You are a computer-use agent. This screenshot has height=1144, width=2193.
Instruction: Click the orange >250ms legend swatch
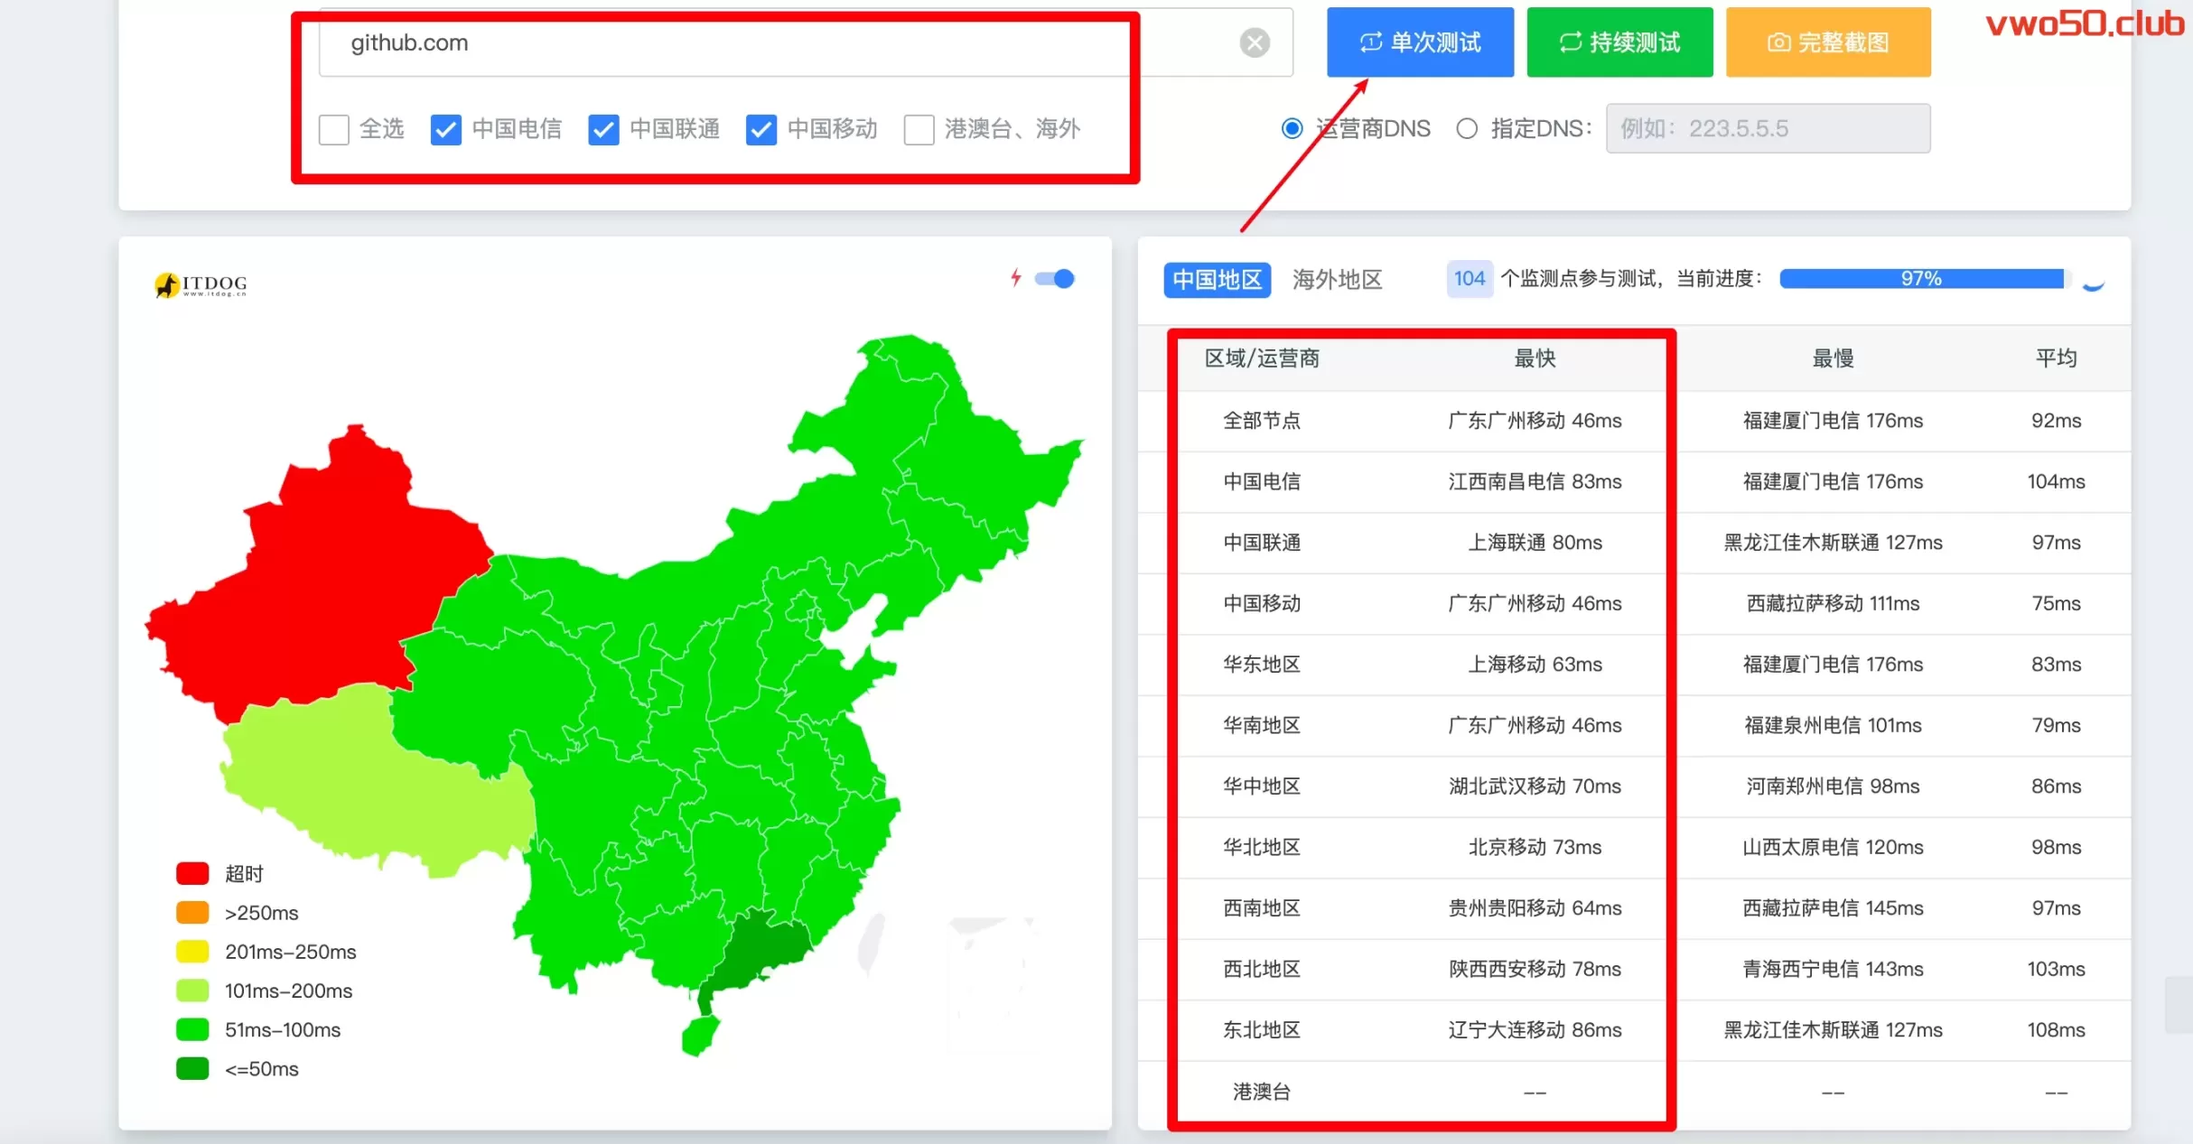coord(192,912)
